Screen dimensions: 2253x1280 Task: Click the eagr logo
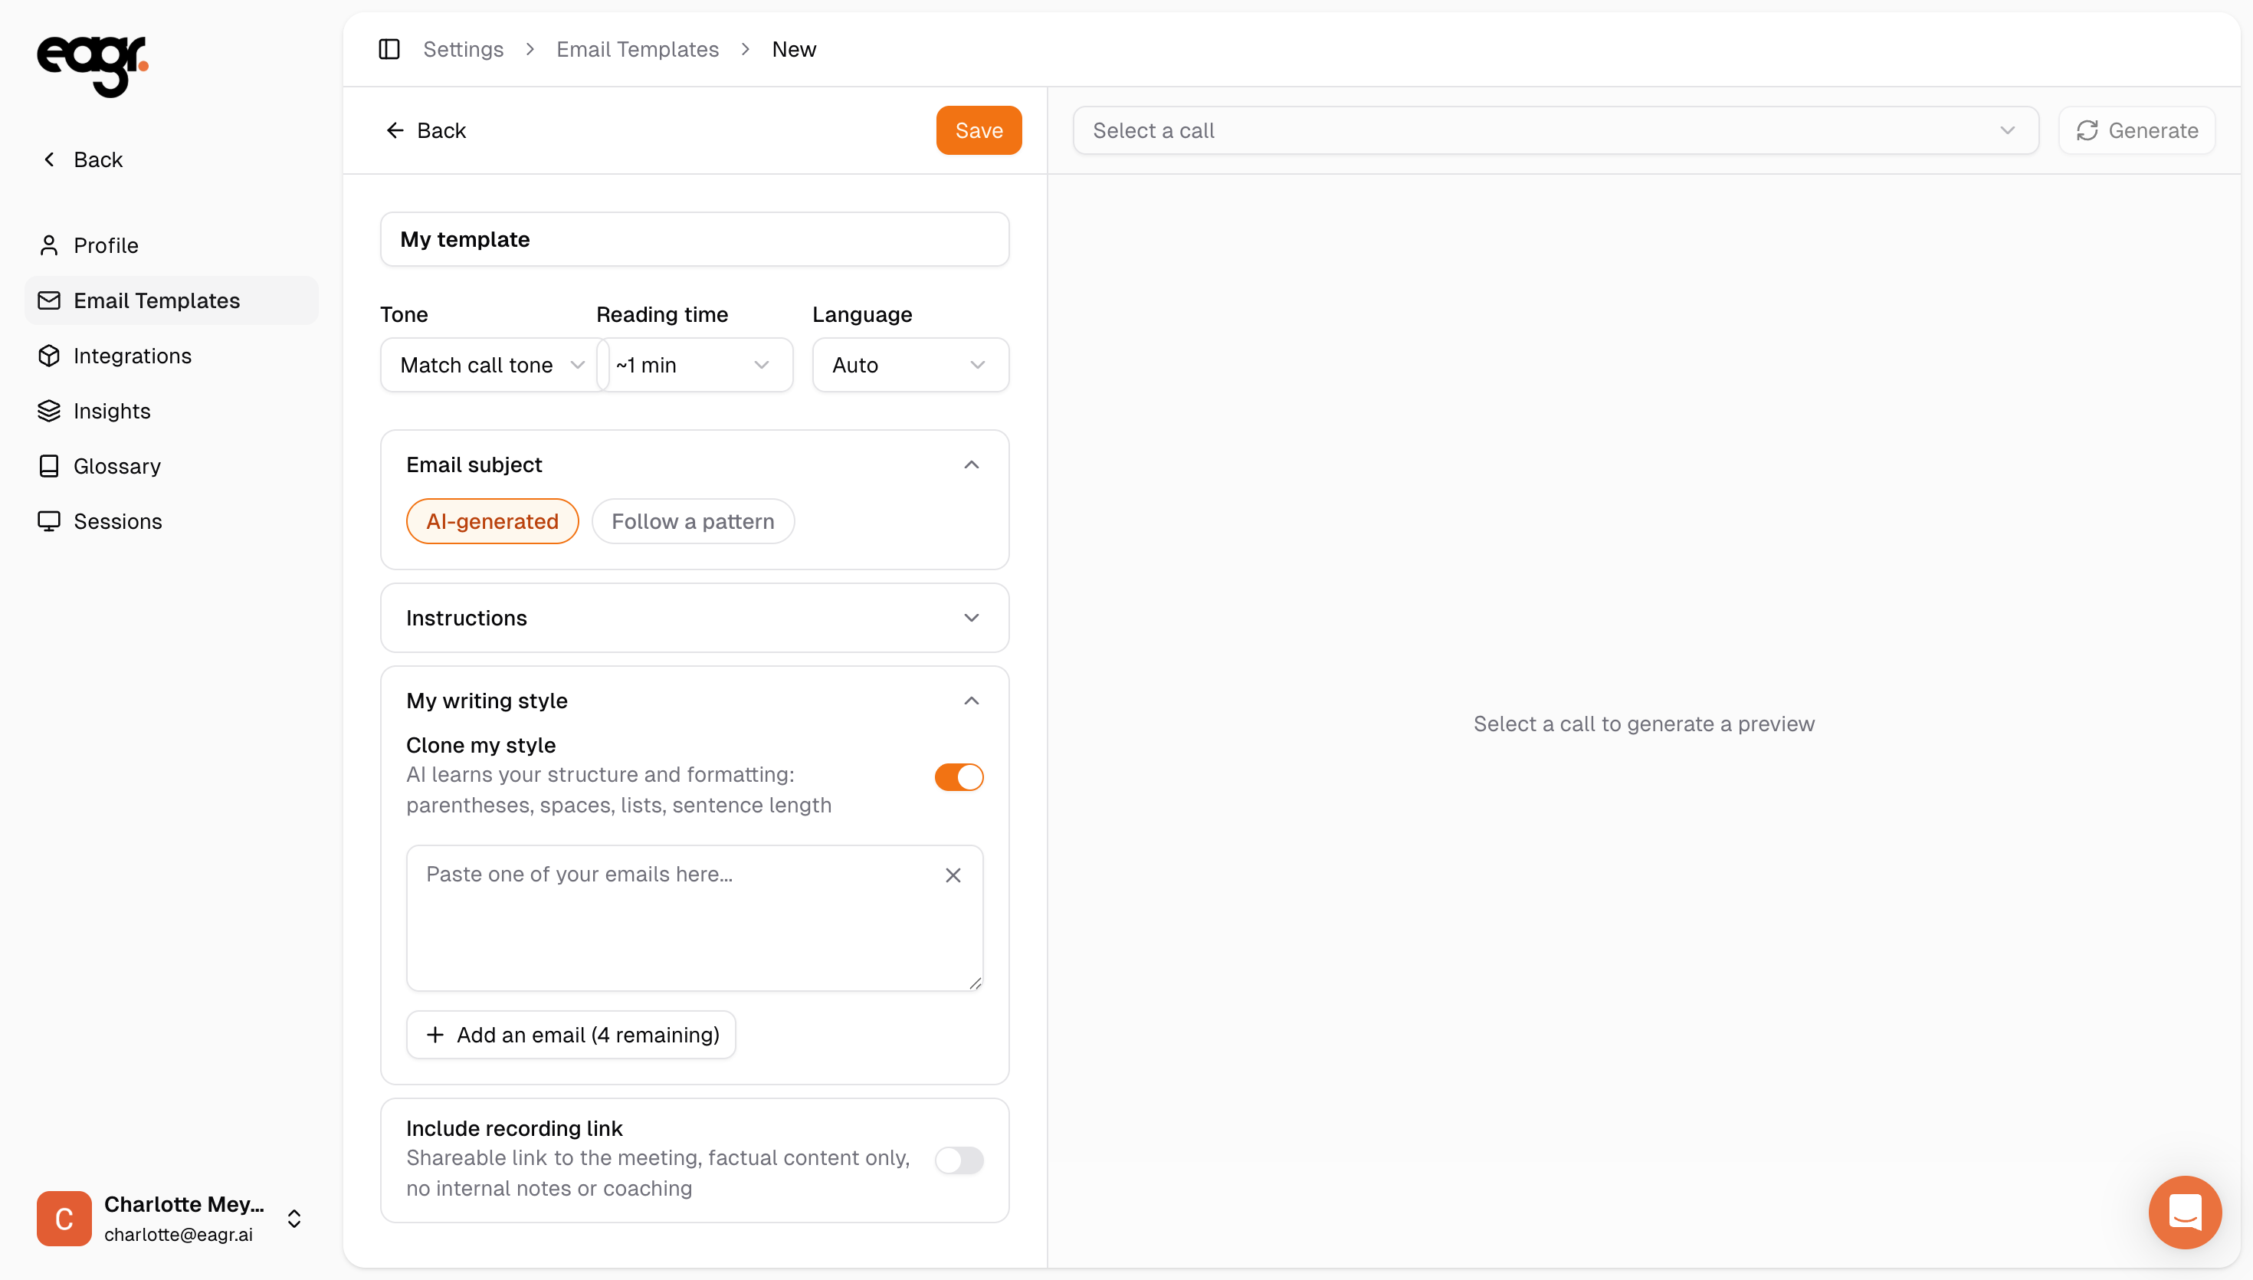click(x=92, y=66)
